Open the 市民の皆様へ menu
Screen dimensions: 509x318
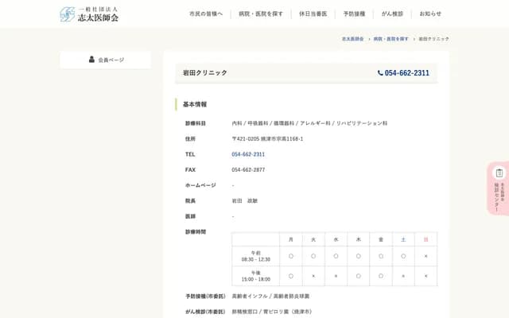(206, 14)
